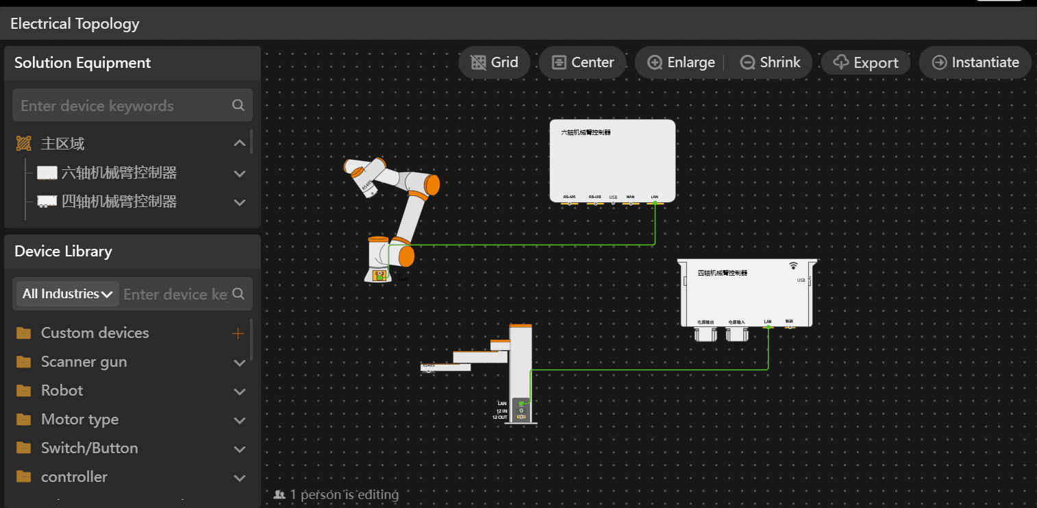
Task: Shrink the topology canvas
Action: [x=770, y=62]
